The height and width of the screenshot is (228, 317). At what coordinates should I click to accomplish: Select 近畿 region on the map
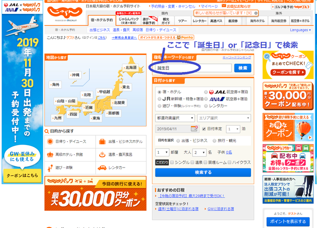point(88,108)
